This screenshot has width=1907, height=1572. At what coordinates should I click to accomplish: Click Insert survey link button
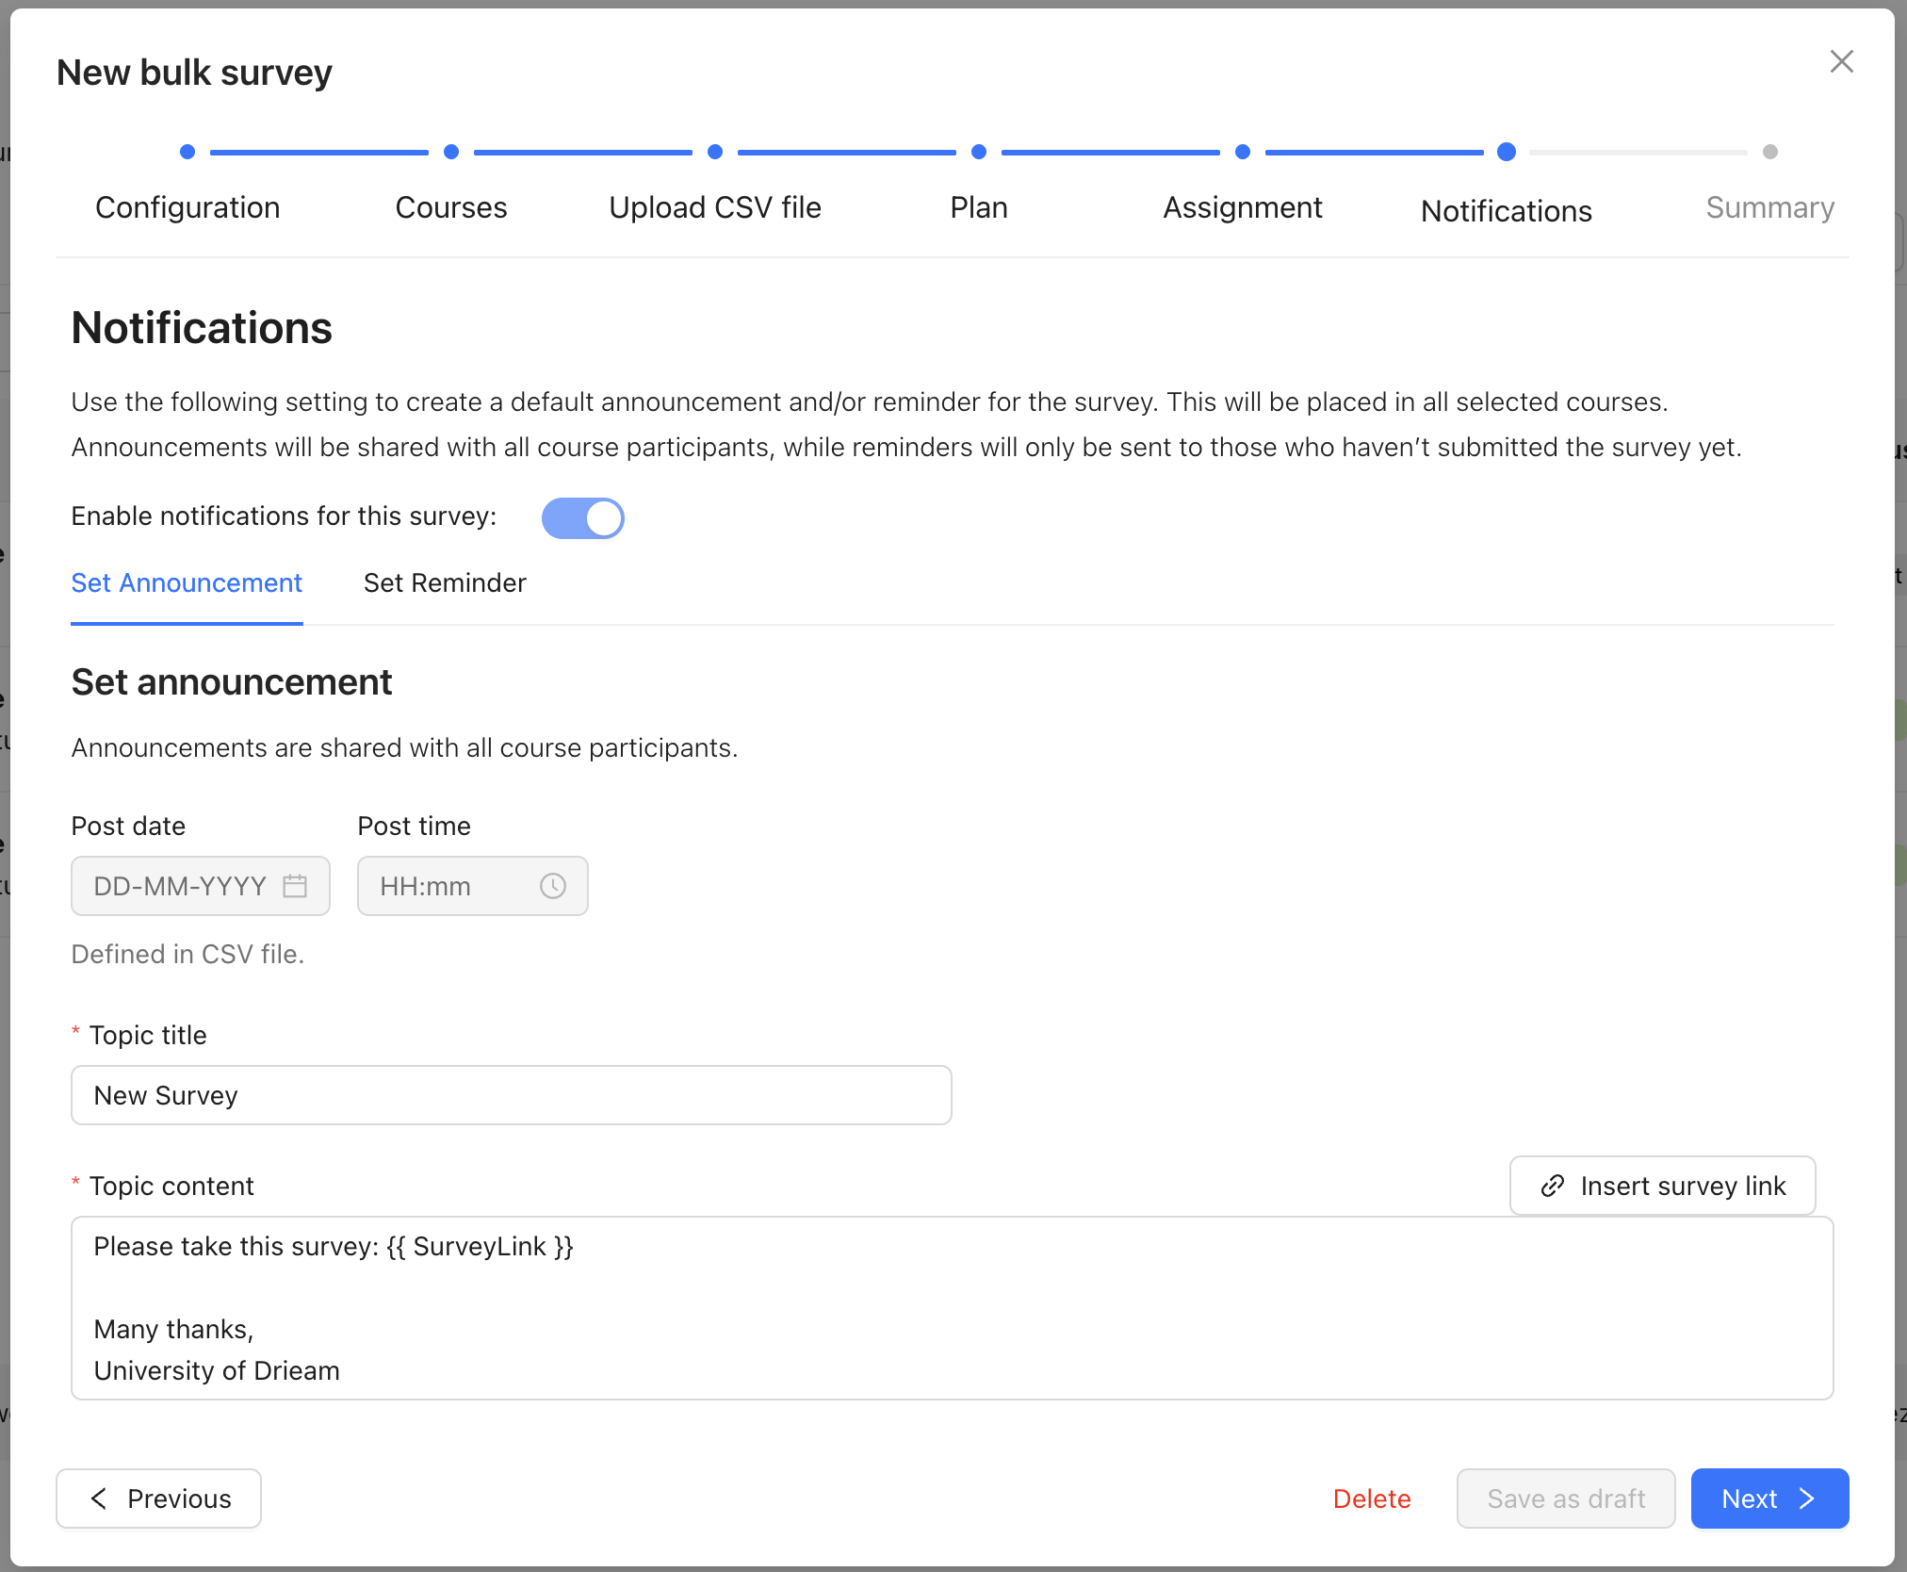[1663, 1186]
